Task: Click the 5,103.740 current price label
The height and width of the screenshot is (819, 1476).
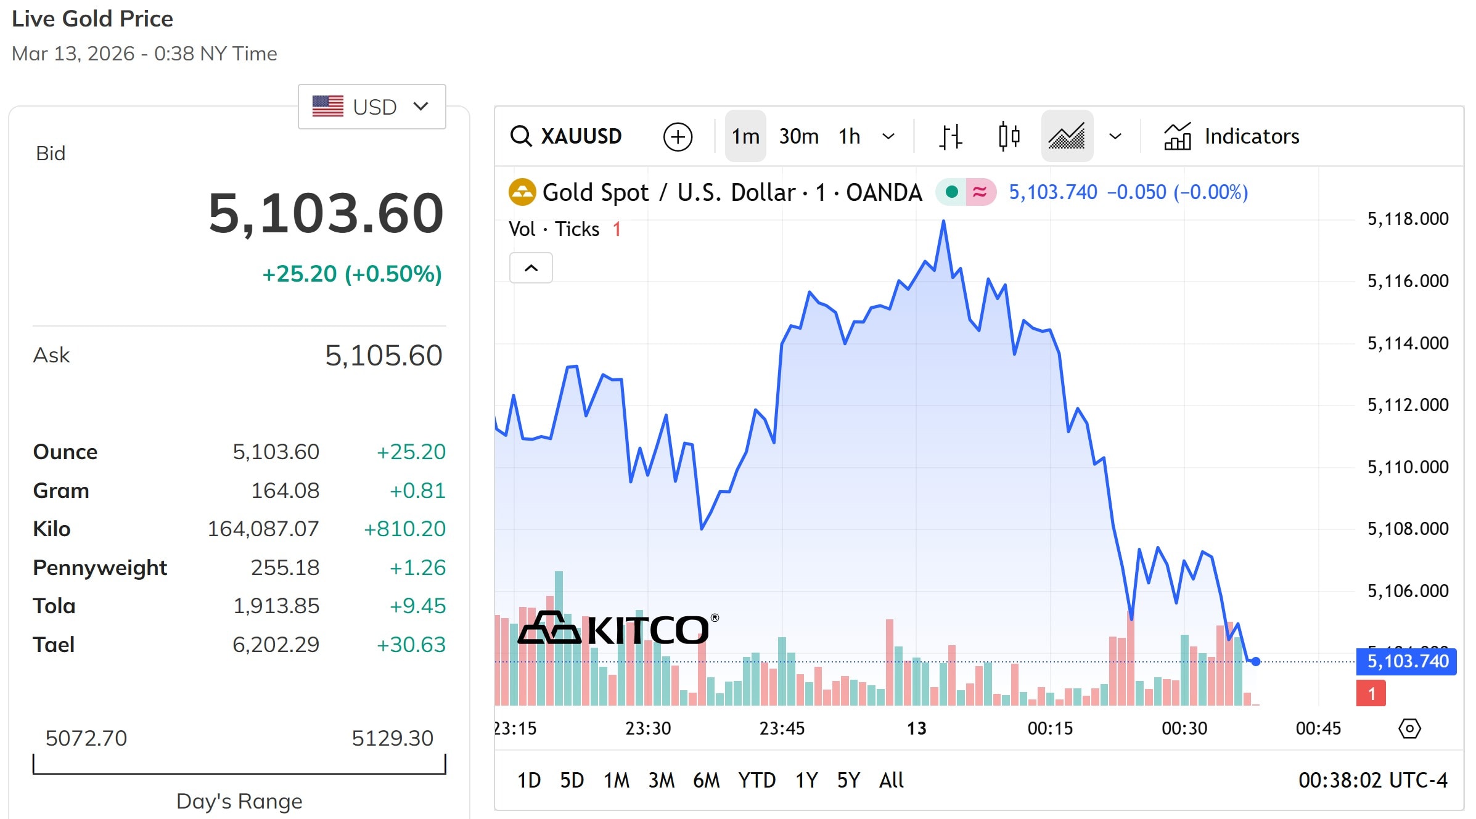Action: click(1406, 661)
